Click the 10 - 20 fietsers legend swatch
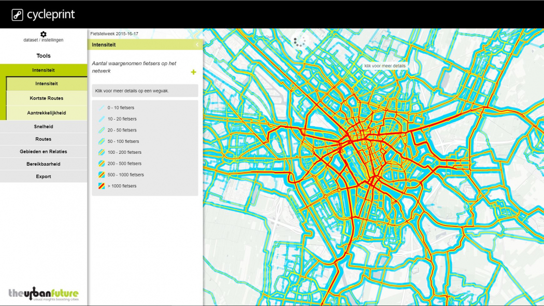Viewport: 544px width, 306px height. point(102,119)
